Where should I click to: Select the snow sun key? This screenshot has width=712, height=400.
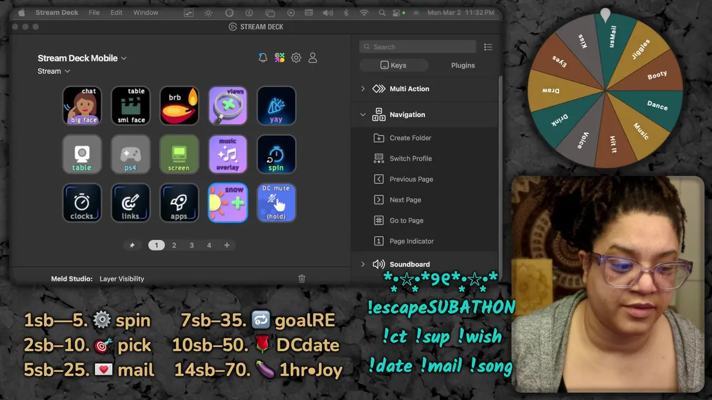pyautogui.click(x=228, y=203)
